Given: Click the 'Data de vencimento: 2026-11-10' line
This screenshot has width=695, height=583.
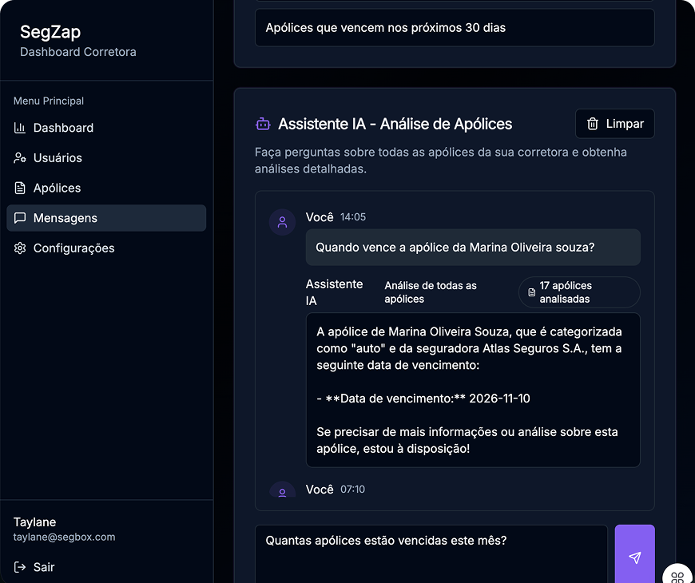Looking at the screenshot, I should tap(423, 399).
